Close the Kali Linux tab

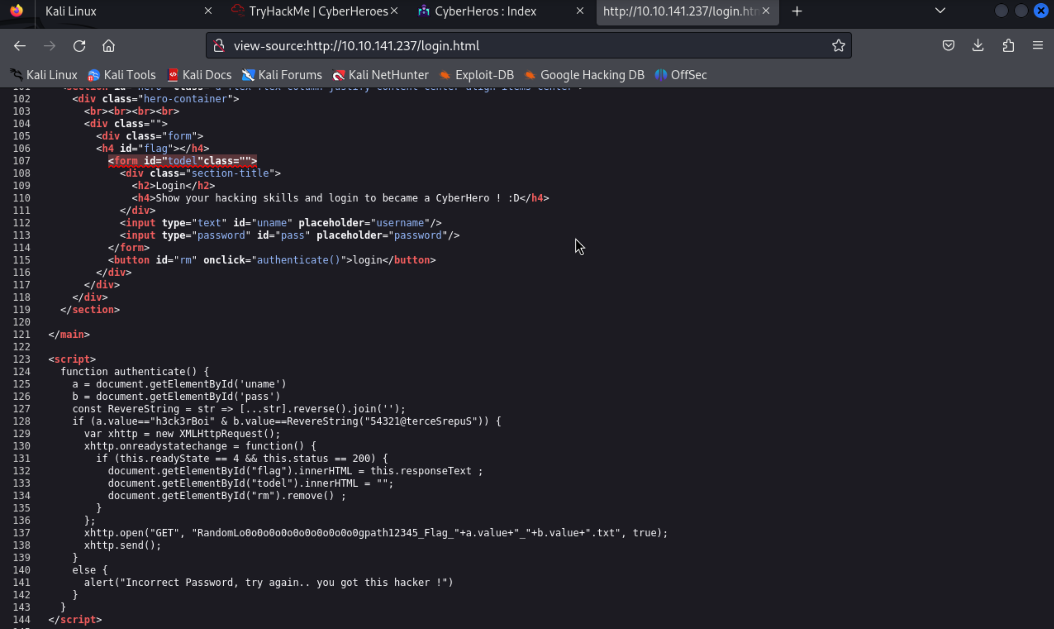tap(208, 11)
